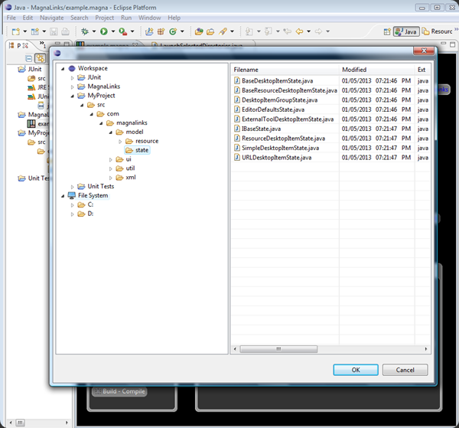Click the Debug bug icon

point(85,31)
